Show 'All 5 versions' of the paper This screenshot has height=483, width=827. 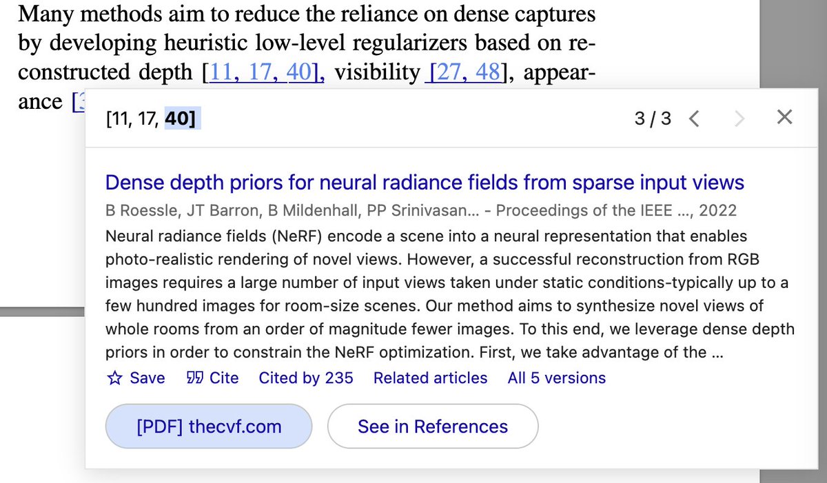tap(556, 378)
